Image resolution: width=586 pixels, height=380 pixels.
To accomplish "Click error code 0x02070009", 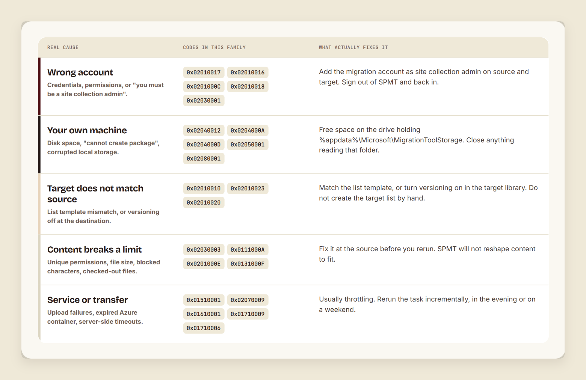I will (x=248, y=300).
